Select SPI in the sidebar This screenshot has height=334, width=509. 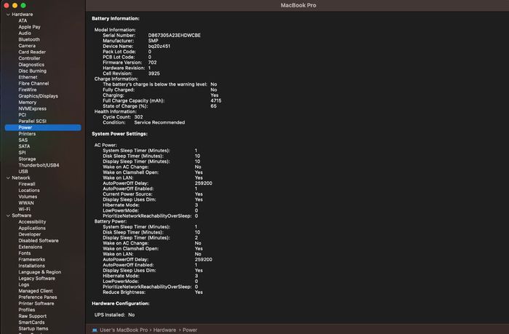(22, 153)
